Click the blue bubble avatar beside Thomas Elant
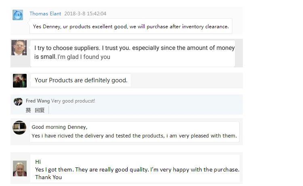303x186 pixels. point(18,15)
